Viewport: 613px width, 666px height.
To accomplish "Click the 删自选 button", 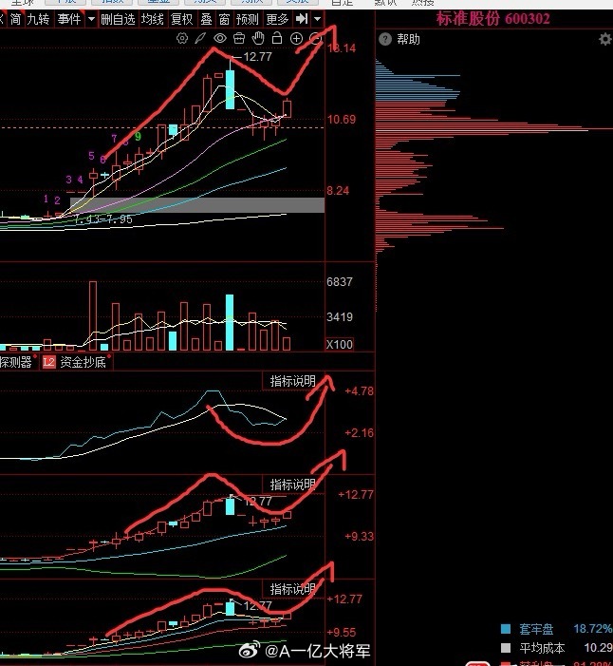I will point(118,19).
